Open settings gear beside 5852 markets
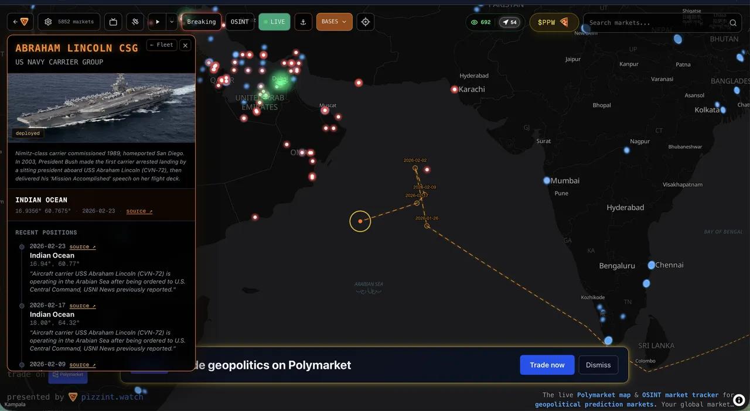Screen dimensions: 750x411 point(48,22)
